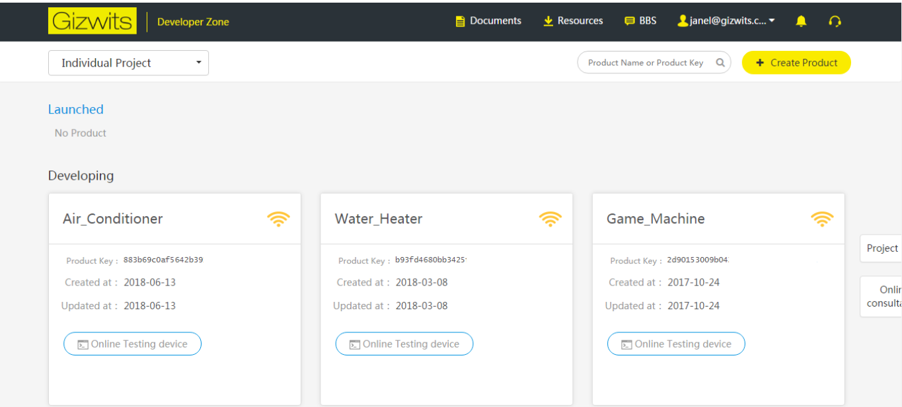Focus the Product Name or Key search field
This screenshot has height=407, width=902.
tap(645, 63)
